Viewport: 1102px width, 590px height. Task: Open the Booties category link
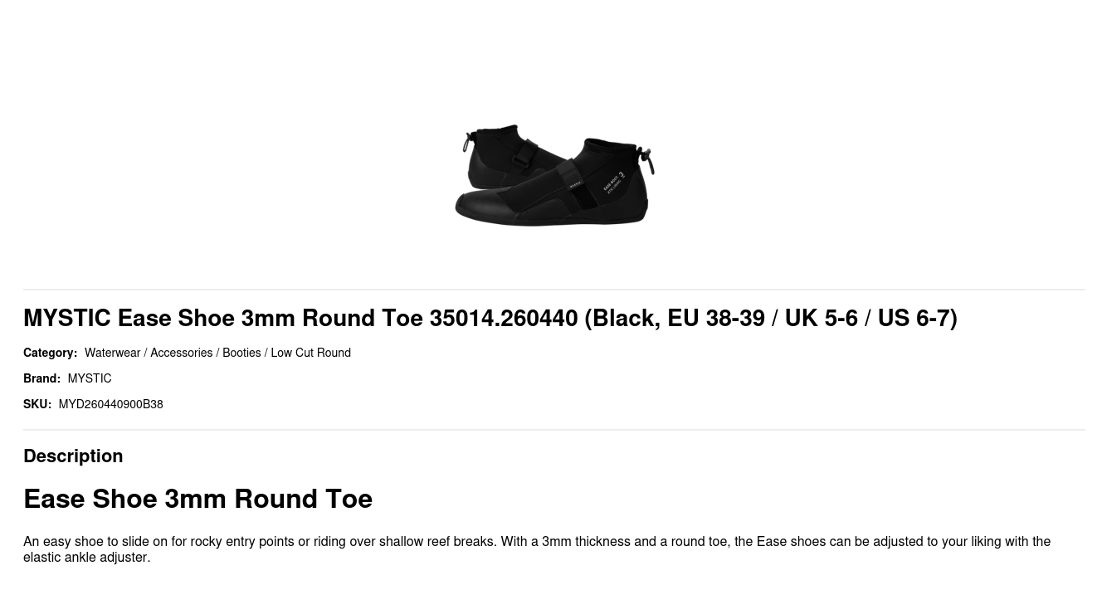point(241,353)
